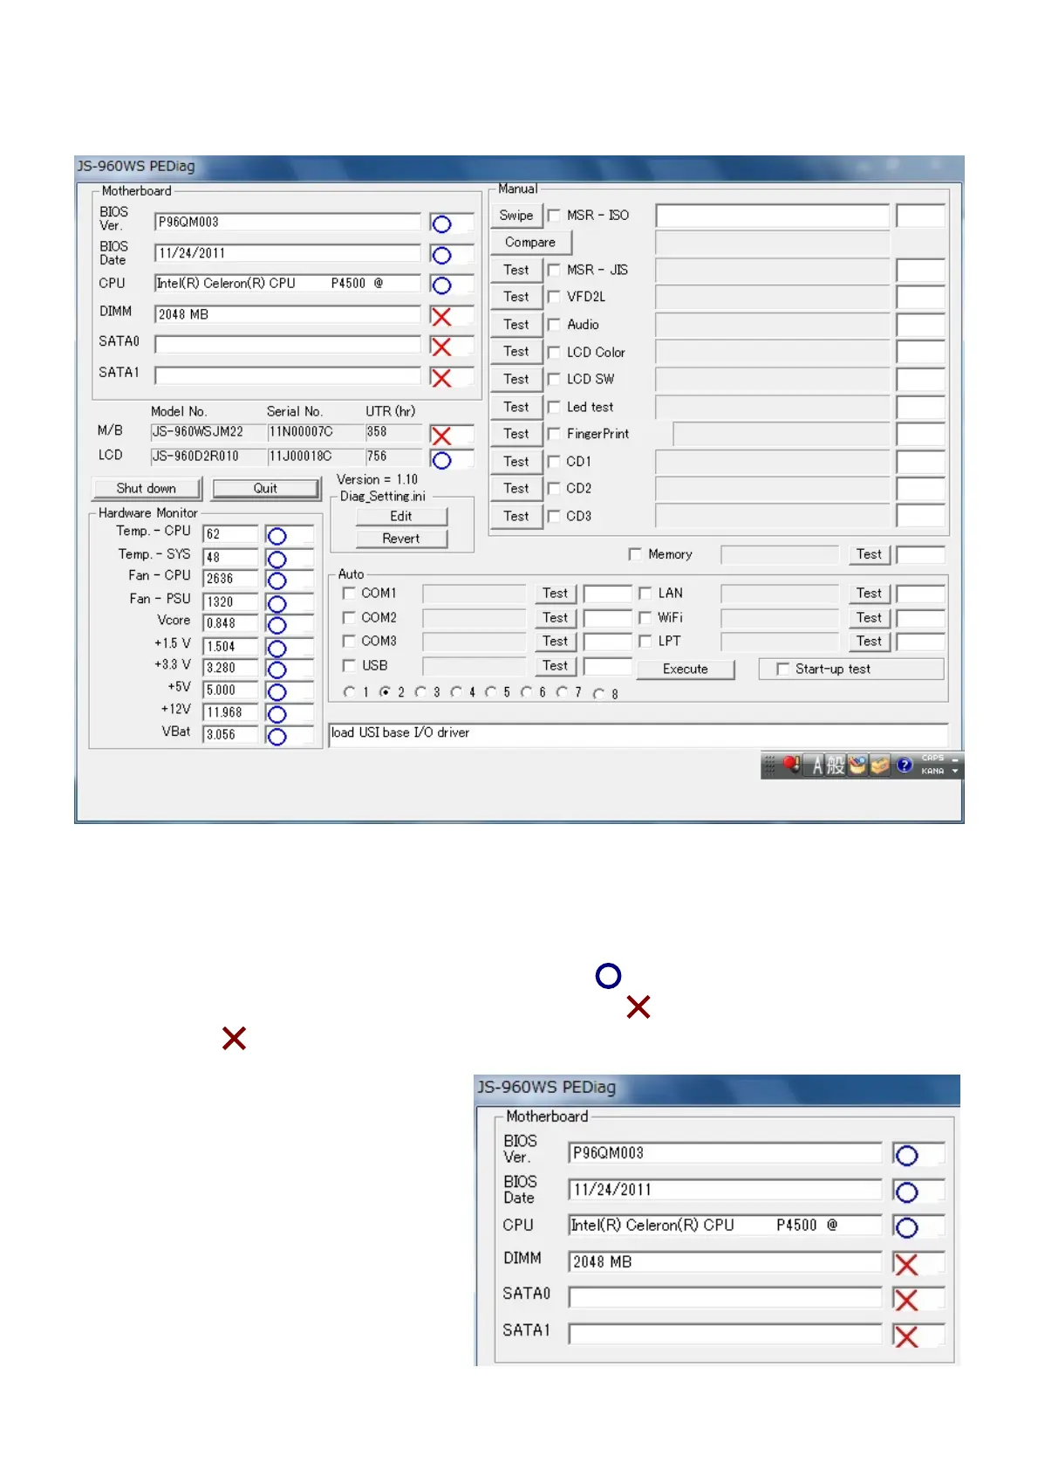Click the MSR - ISO result input field
The height and width of the screenshot is (1470, 1038).
point(772,216)
